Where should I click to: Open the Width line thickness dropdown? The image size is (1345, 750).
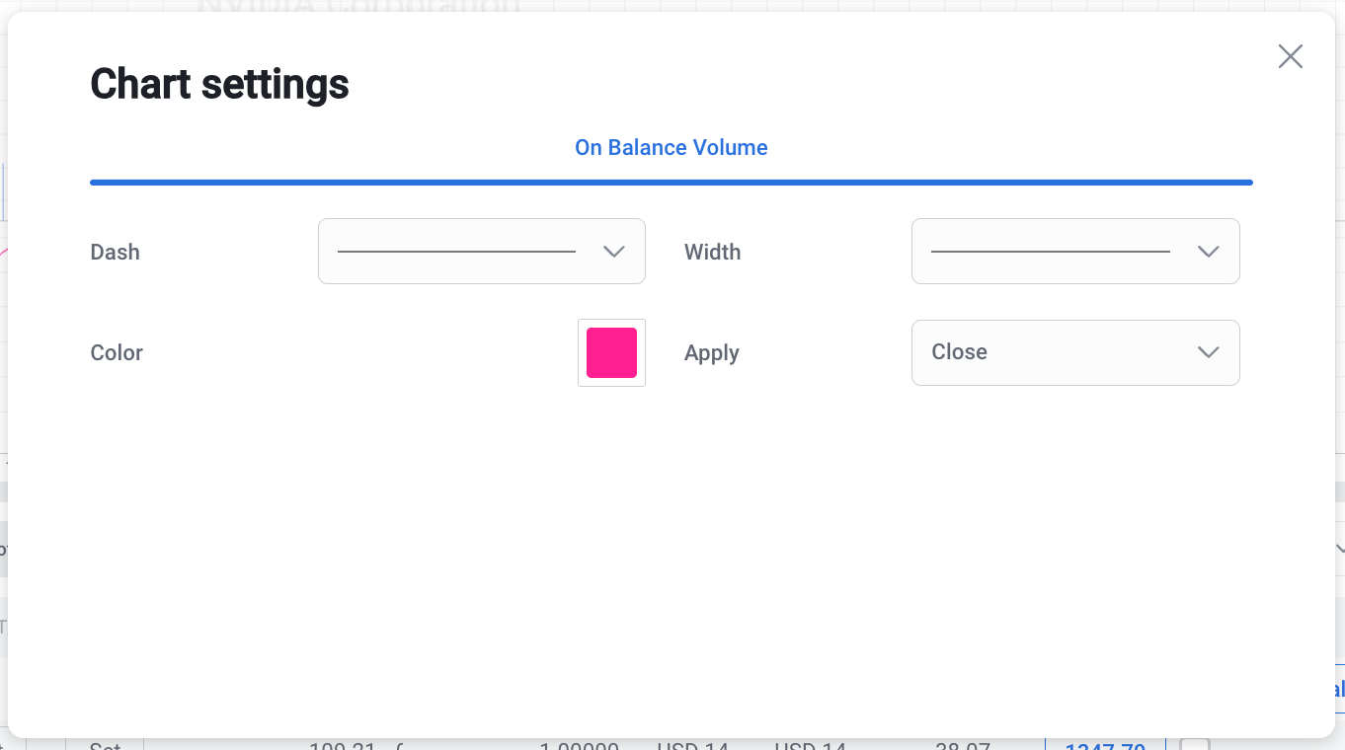pyautogui.click(x=1074, y=252)
